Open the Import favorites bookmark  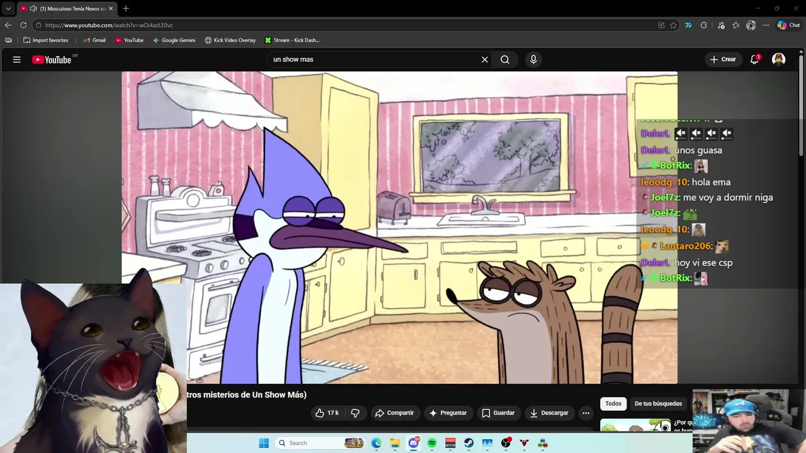coord(45,40)
